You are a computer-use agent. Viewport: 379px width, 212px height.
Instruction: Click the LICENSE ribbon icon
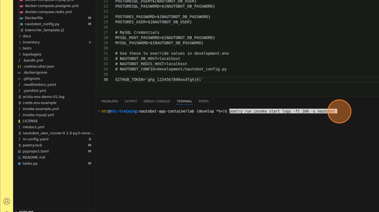pos(19,121)
